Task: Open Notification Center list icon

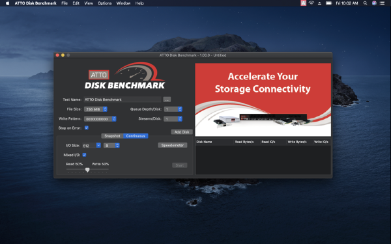Action: [x=383, y=3]
